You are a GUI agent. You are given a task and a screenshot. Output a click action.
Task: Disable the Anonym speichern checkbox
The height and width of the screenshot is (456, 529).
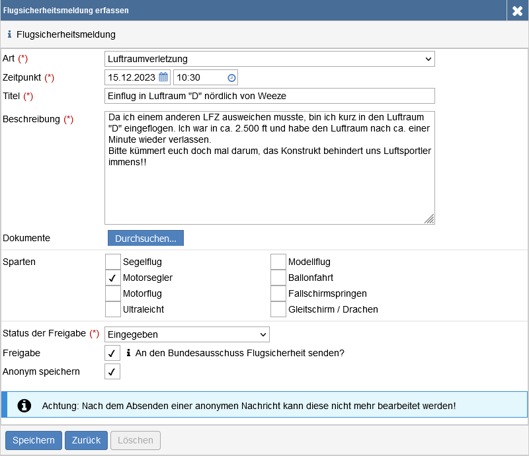[113, 372]
